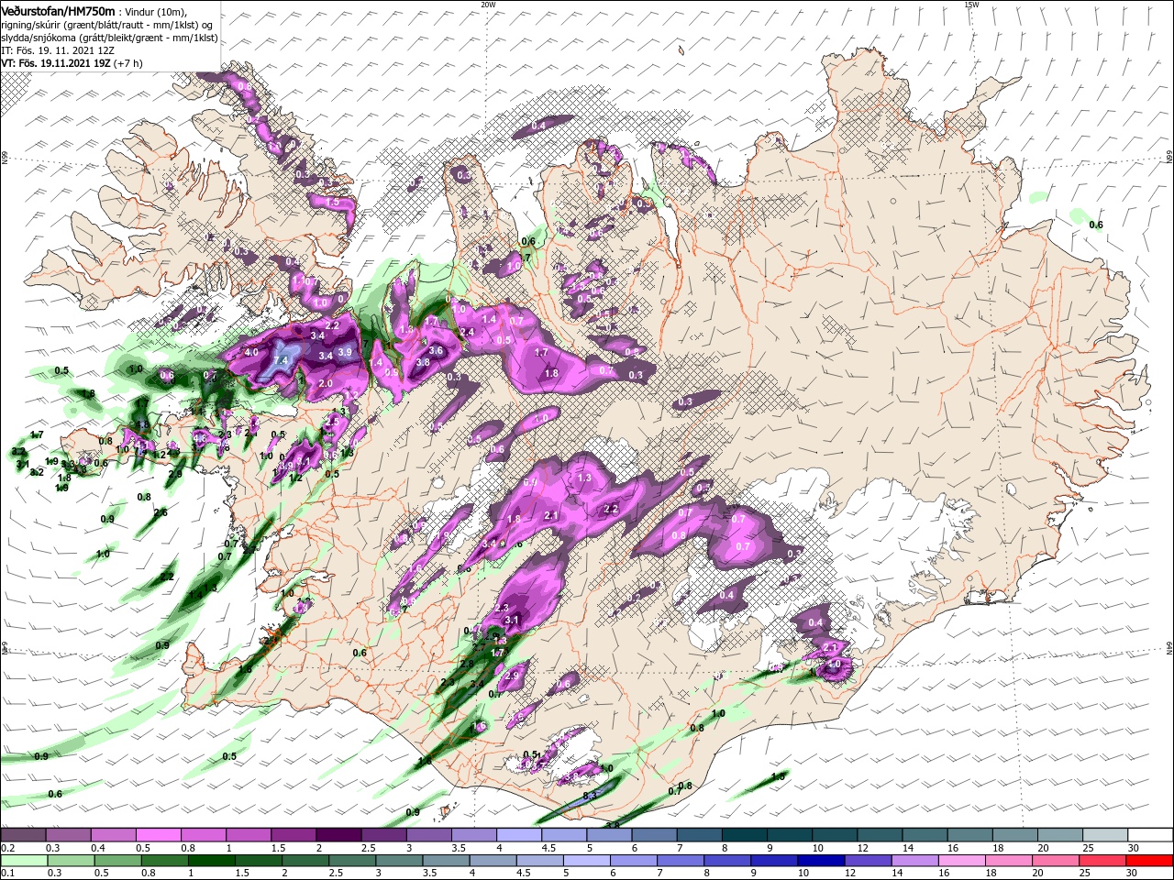Image resolution: width=1174 pixels, height=880 pixels.
Task: Click the '7.4' precipitation value on the map
Action: tap(282, 361)
